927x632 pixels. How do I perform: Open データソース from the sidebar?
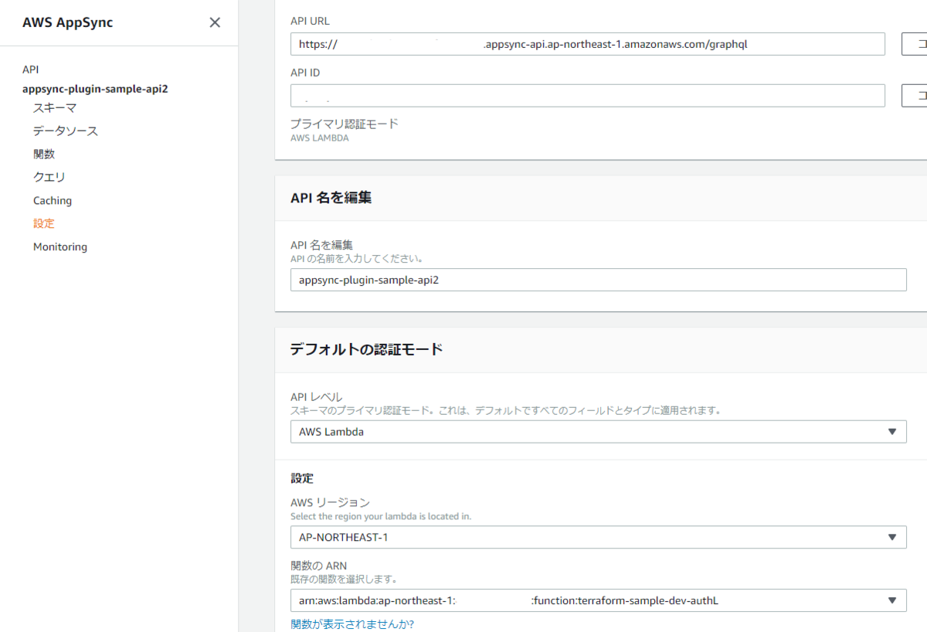point(66,131)
